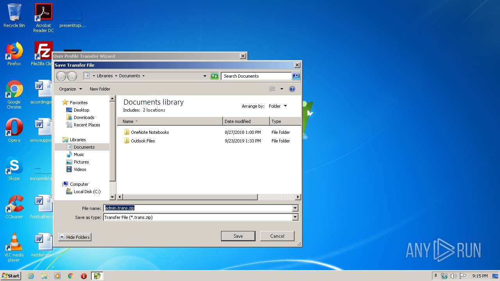Open the Organize dropdown menu
The image size is (500, 281).
pyautogui.click(x=70, y=89)
